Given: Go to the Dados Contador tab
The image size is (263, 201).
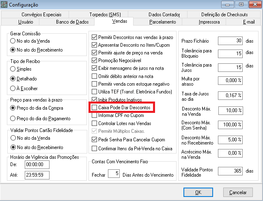Looking at the screenshot, I should (x=157, y=15).
